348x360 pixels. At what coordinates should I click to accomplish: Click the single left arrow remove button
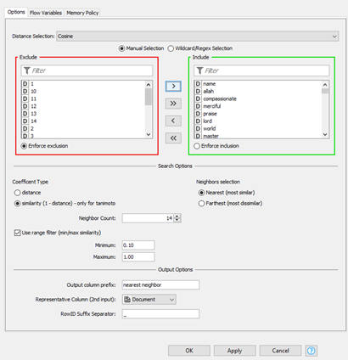click(x=173, y=121)
